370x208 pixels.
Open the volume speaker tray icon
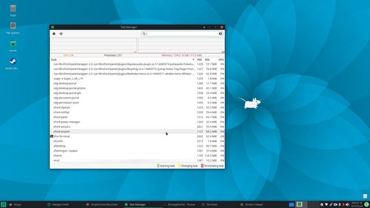click(347, 205)
